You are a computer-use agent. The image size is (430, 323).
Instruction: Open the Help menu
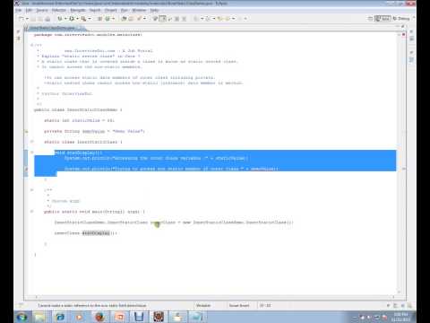[x=154, y=10]
